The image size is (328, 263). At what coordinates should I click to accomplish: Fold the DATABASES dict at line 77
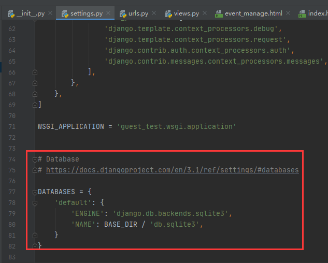(x=35, y=192)
